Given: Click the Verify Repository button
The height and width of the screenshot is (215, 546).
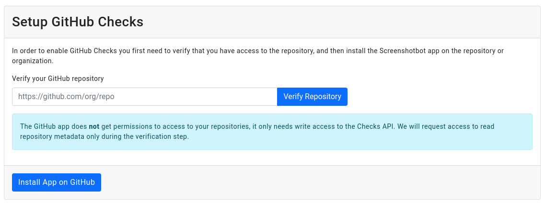Looking at the screenshot, I should pyautogui.click(x=312, y=97).
